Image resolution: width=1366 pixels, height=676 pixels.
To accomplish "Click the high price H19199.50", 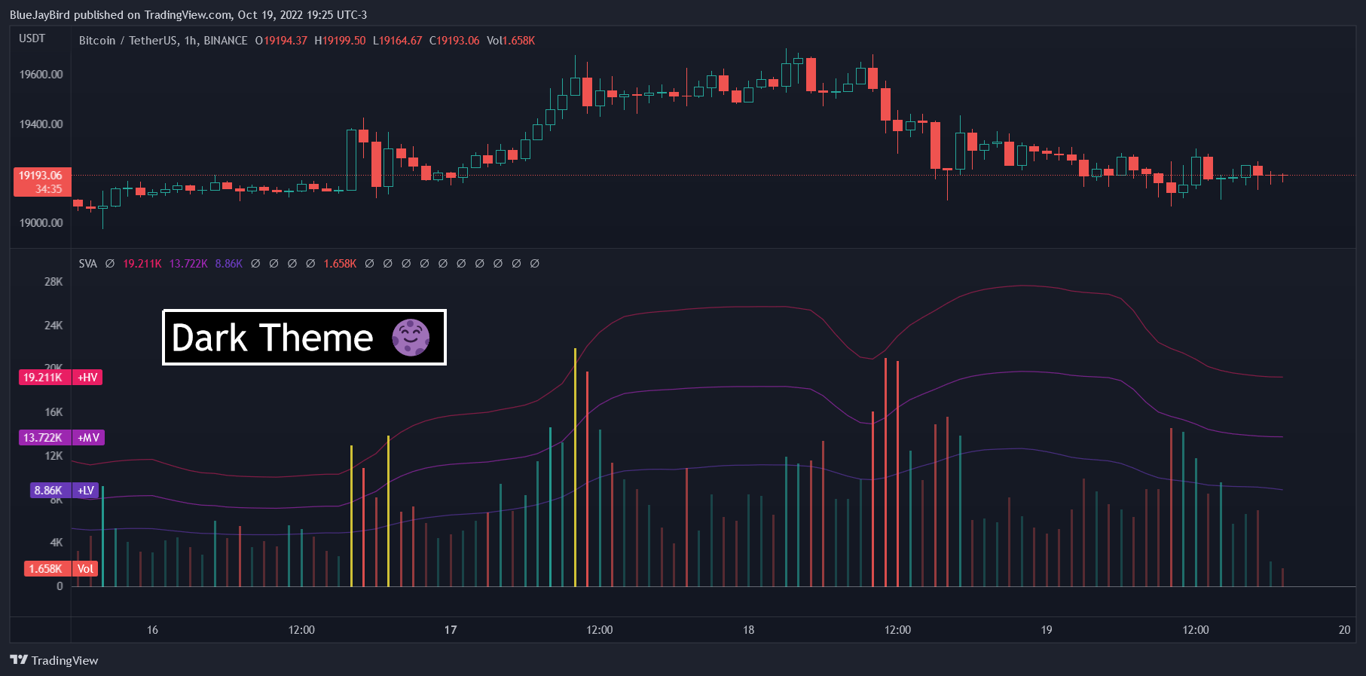I will [340, 41].
